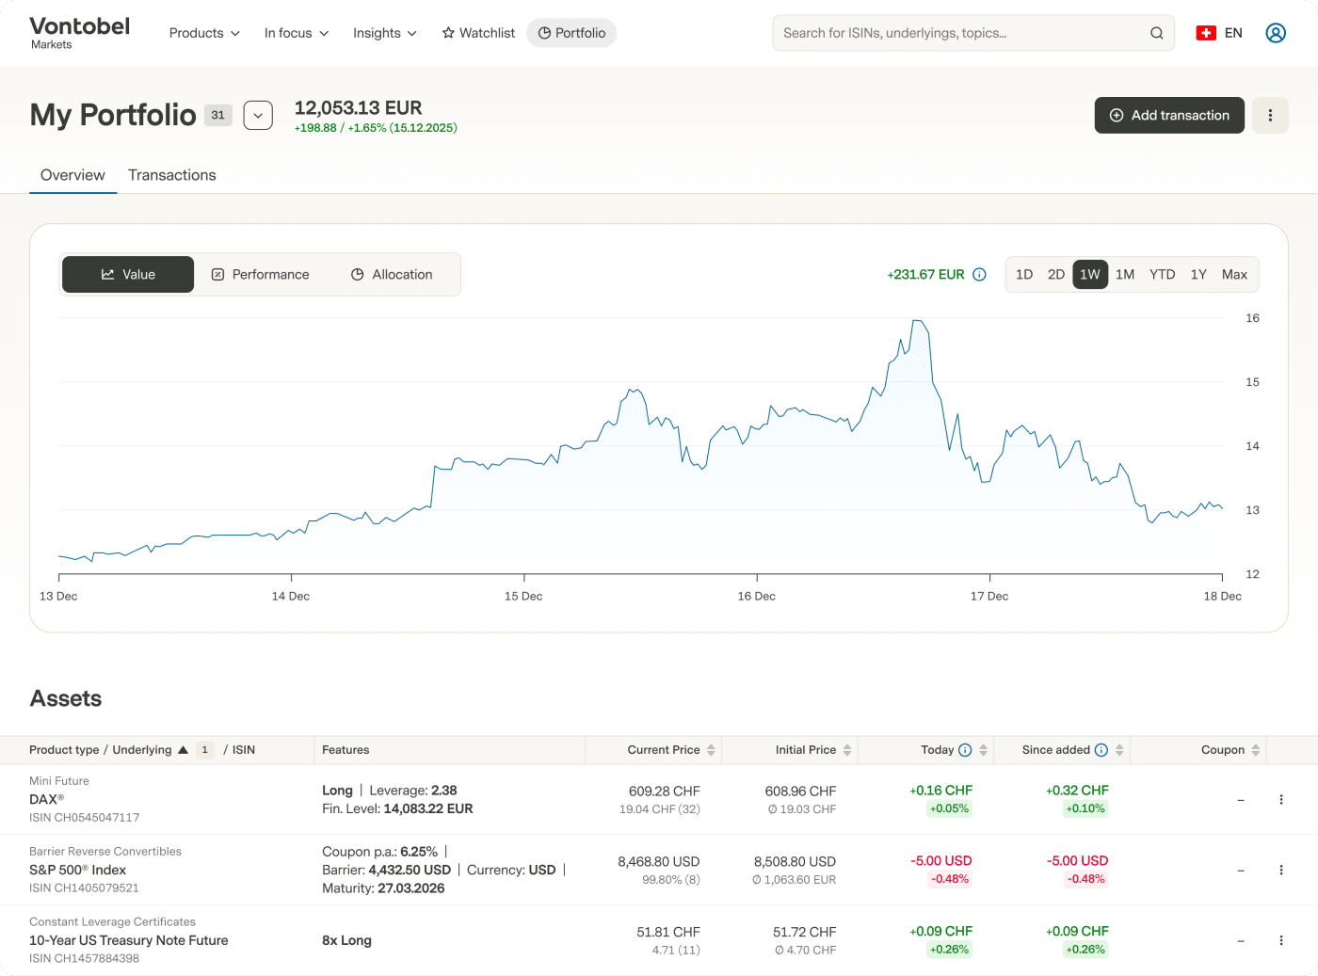
Task: Sort by Current Price column arrows
Action: pos(711,750)
